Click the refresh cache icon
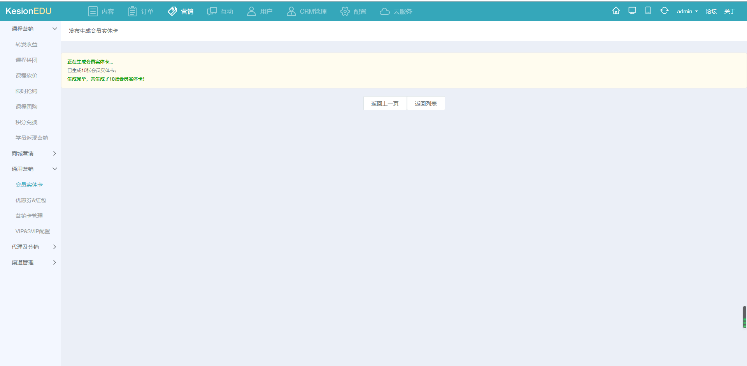747x366 pixels. pyautogui.click(x=664, y=11)
